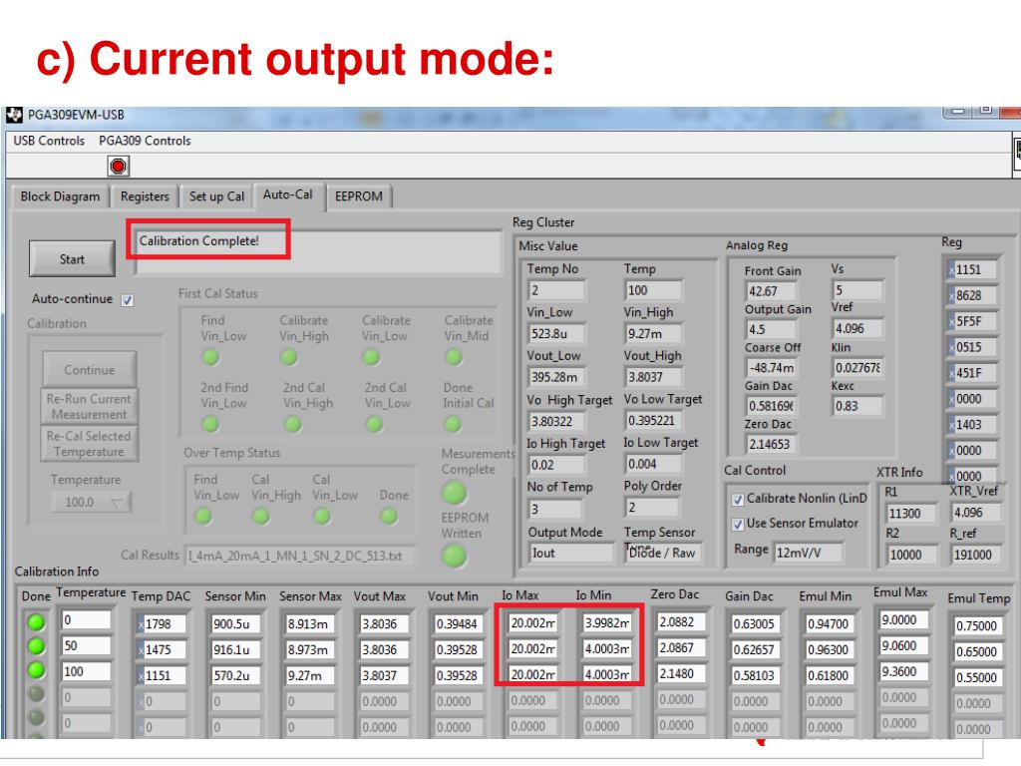Click the Vin_Low field showing 523.8u
The image size is (1021, 766).
pyautogui.click(x=556, y=334)
